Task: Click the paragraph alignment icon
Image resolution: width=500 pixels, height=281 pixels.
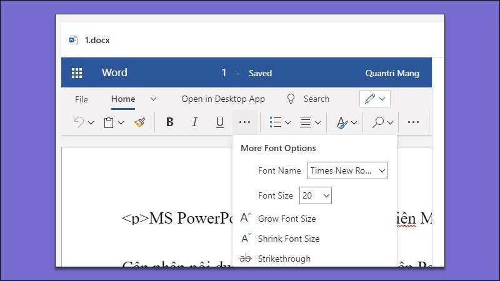Action: point(306,122)
